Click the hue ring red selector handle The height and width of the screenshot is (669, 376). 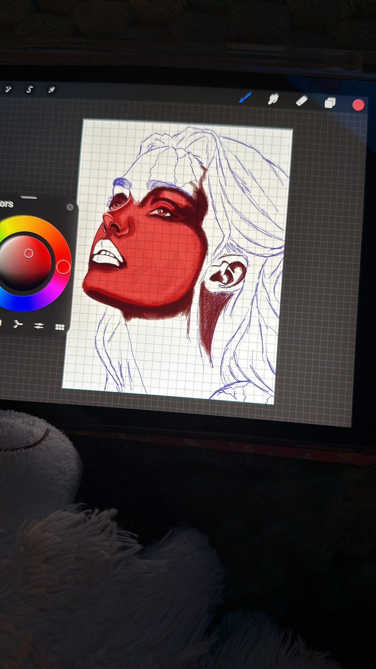pos(64,266)
